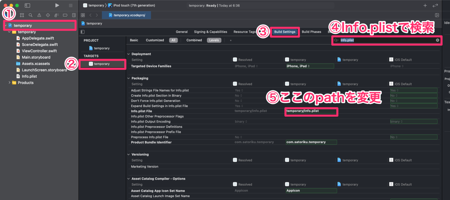Screen dimensions: 450x200
Task: Open the library plus icon in toolbar
Action: click(x=425, y=5)
